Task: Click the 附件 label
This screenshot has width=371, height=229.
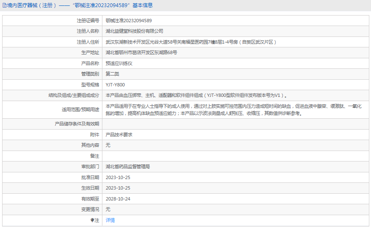Action: point(95,135)
